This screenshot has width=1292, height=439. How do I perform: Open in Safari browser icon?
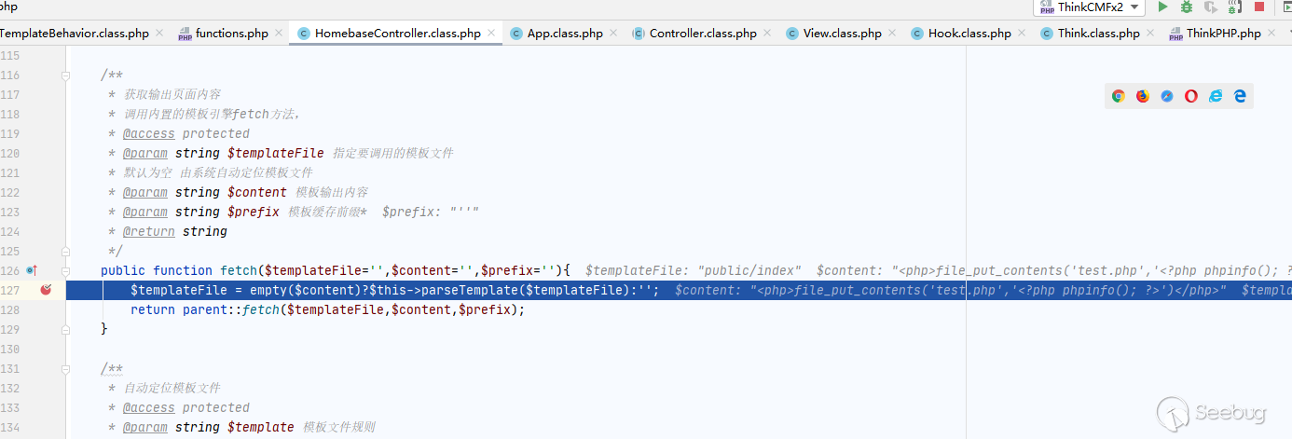pyautogui.click(x=1167, y=96)
